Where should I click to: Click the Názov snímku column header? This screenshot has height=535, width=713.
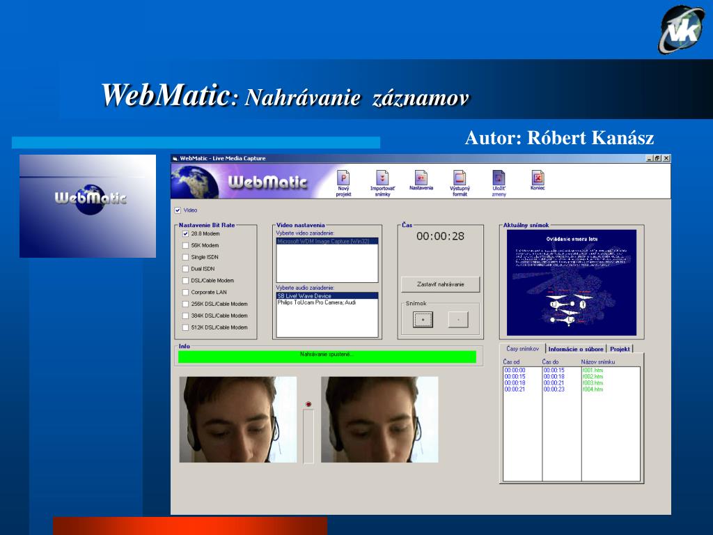(x=598, y=362)
